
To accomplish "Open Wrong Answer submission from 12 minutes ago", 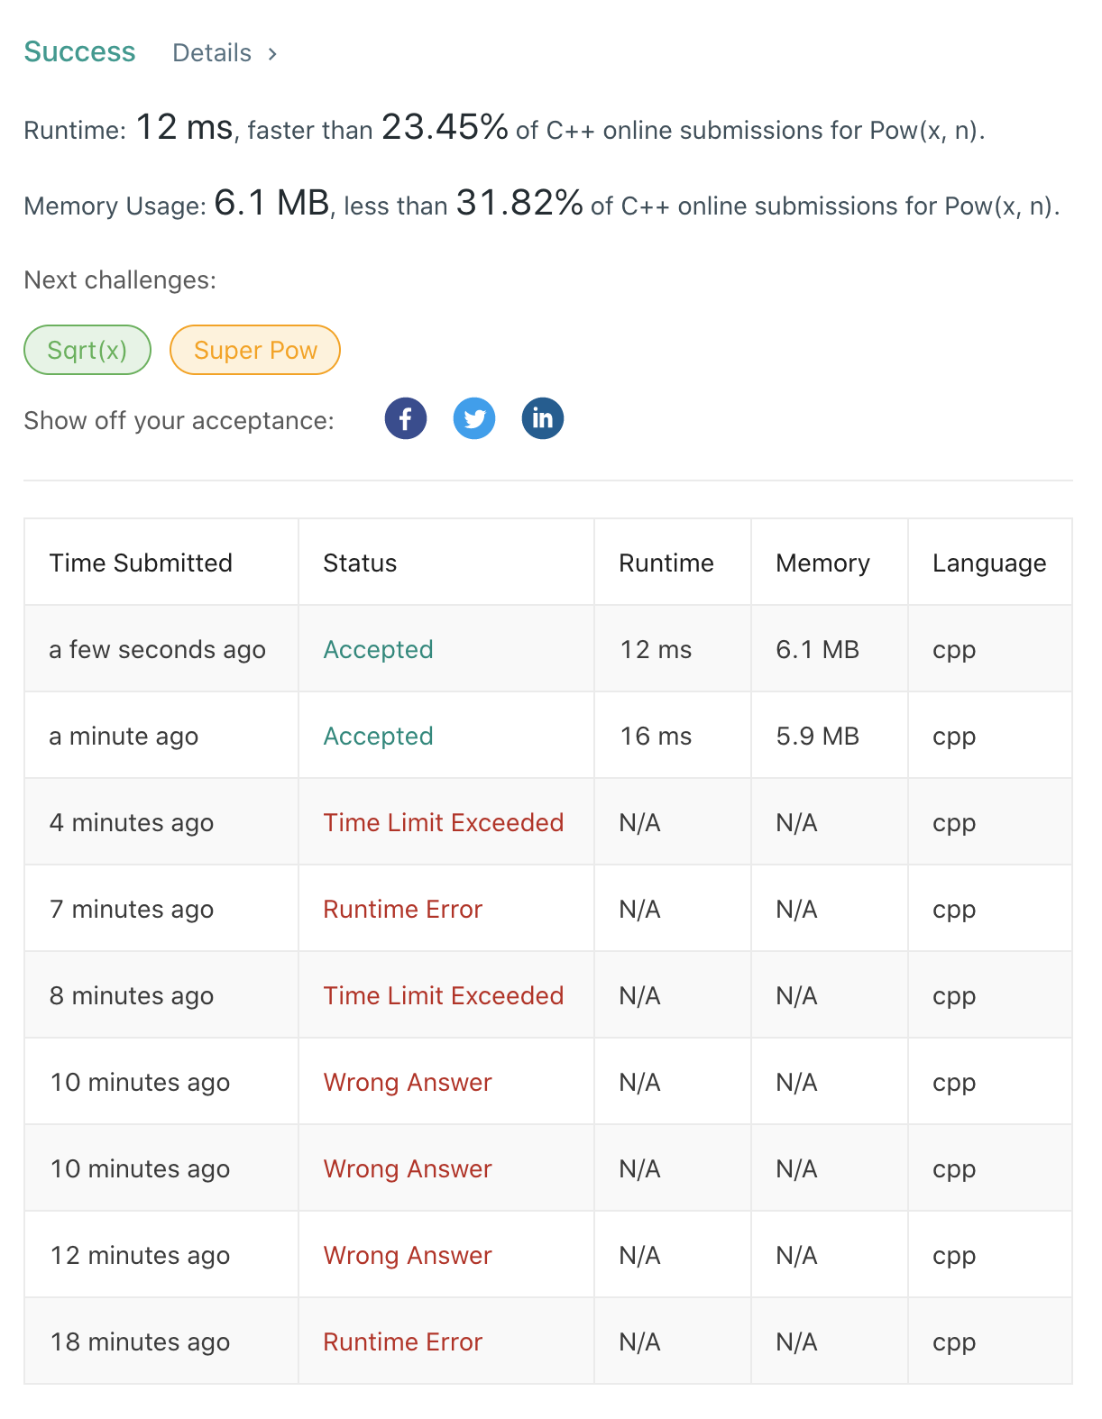I will click(407, 1255).
